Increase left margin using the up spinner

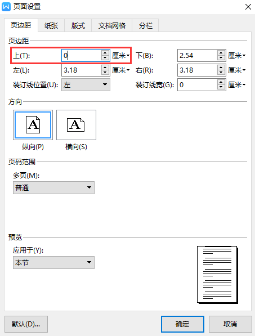coord(105,68)
